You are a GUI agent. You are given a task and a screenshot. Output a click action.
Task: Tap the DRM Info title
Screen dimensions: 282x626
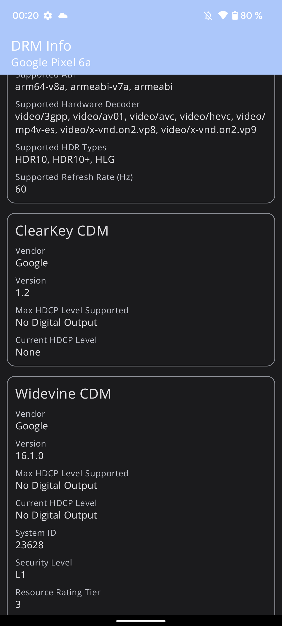click(x=41, y=46)
